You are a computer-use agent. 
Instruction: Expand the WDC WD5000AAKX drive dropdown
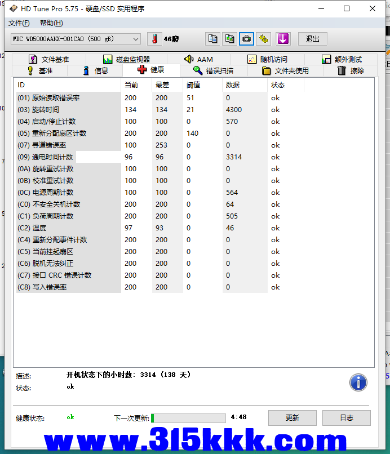[135, 39]
